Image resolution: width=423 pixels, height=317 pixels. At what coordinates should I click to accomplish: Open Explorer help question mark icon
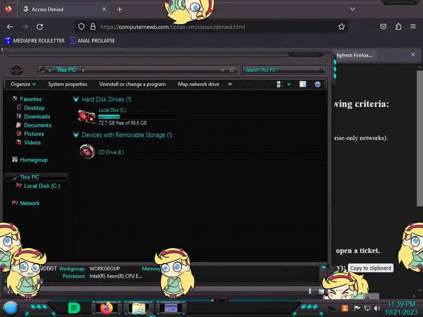318,84
